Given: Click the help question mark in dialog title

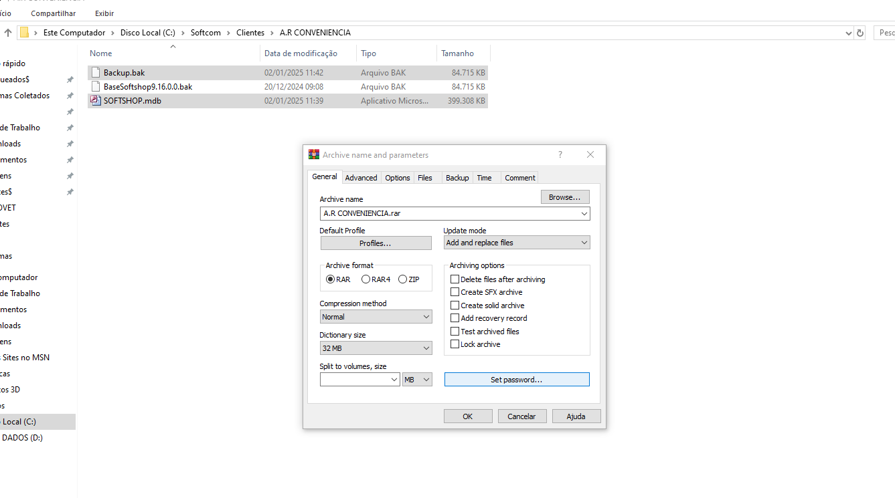Looking at the screenshot, I should pyautogui.click(x=560, y=155).
